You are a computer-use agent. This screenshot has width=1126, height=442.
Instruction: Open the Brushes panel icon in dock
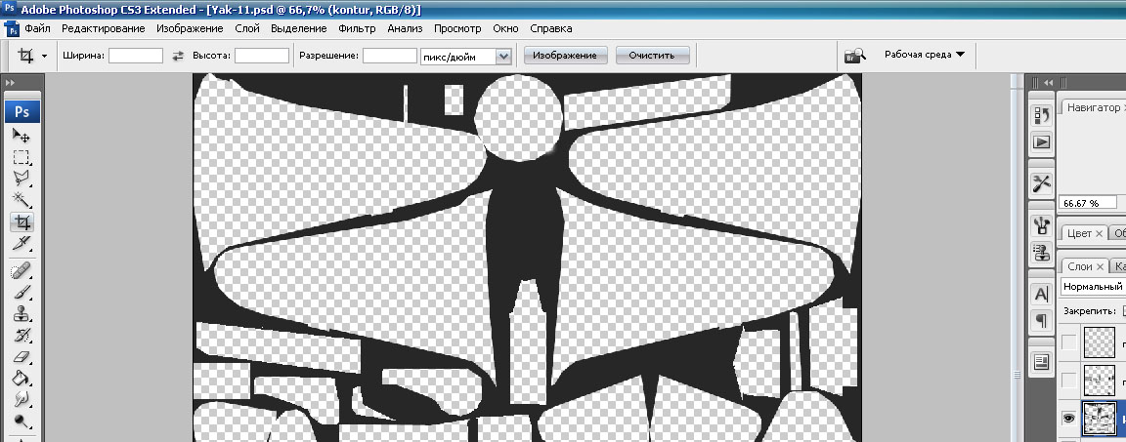pyautogui.click(x=1041, y=225)
